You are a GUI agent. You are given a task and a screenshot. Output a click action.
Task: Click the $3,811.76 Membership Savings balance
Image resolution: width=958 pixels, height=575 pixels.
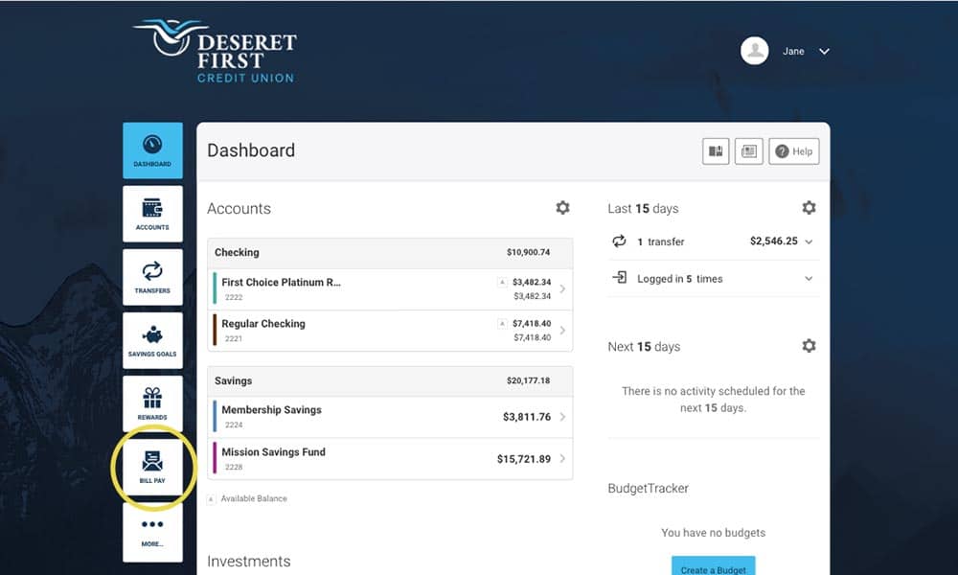(x=527, y=417)
